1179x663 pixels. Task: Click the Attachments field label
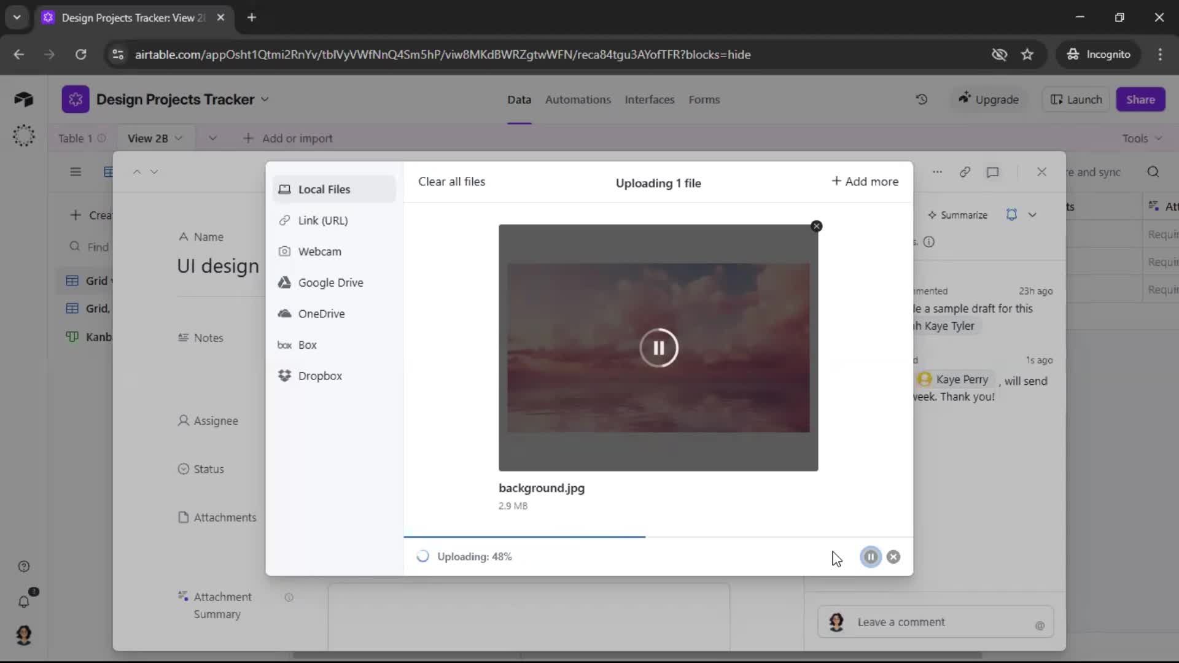[x=217, y=518]
